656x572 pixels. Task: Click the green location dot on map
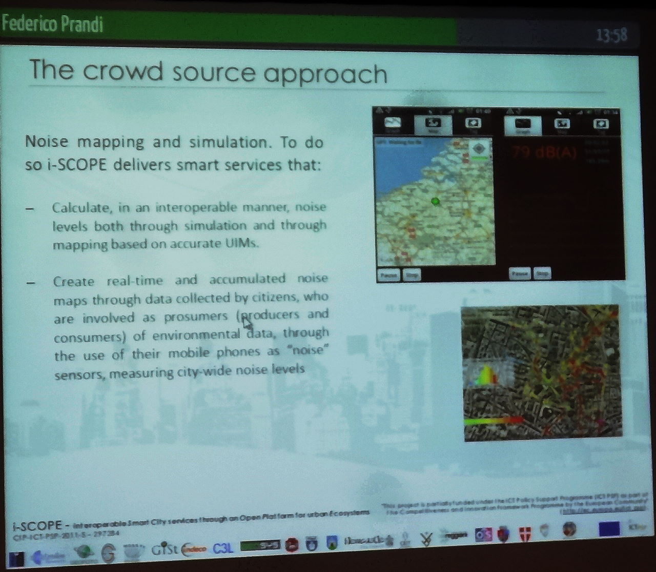[x=436, y=202]
